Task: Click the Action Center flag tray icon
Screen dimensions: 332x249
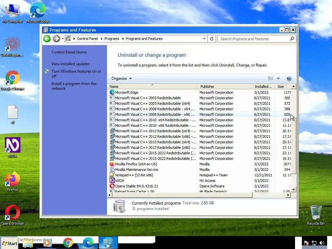Action: (306, 243)
